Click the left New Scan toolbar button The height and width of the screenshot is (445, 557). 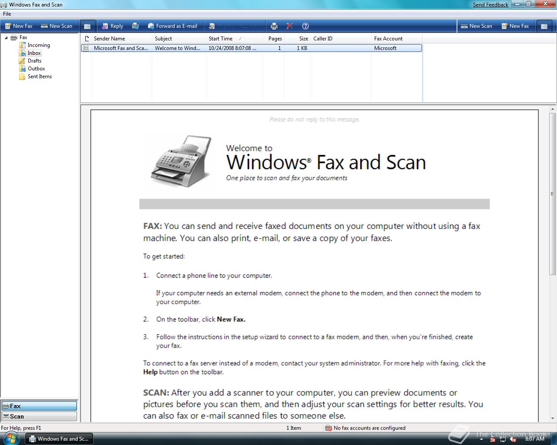[57, 26]
